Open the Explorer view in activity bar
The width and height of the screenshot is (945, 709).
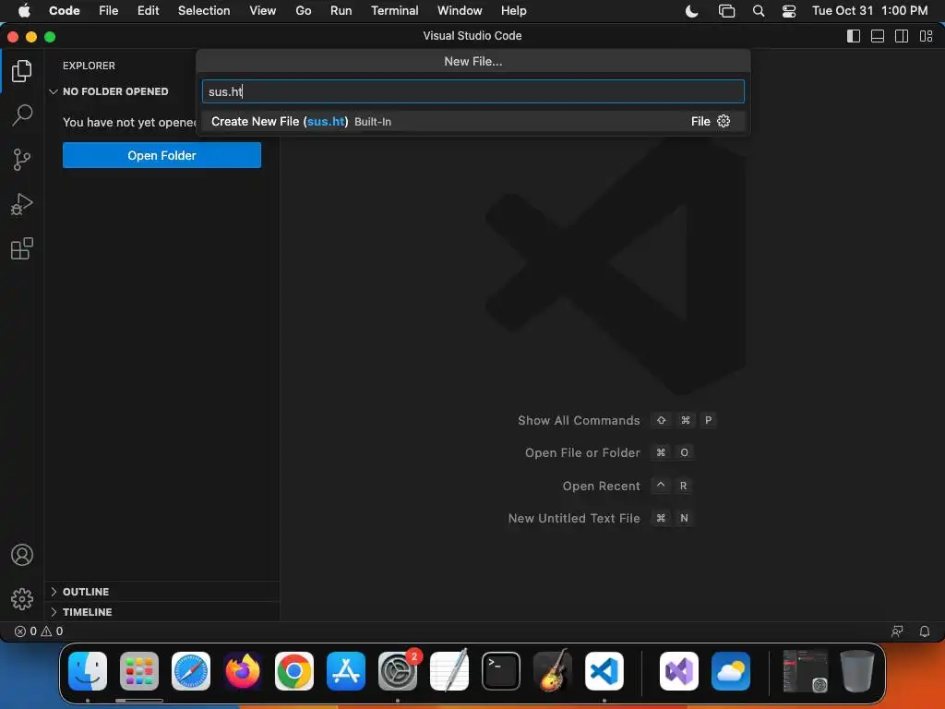(x=22, y=71)
